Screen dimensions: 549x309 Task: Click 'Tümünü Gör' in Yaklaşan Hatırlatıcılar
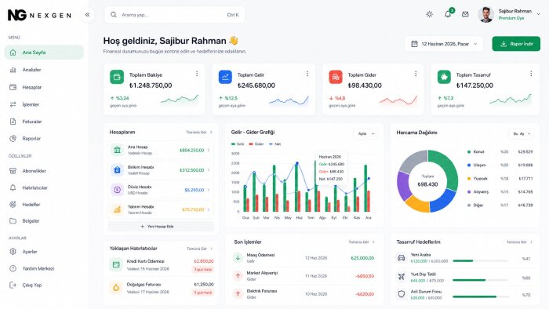tap(199, 249)
